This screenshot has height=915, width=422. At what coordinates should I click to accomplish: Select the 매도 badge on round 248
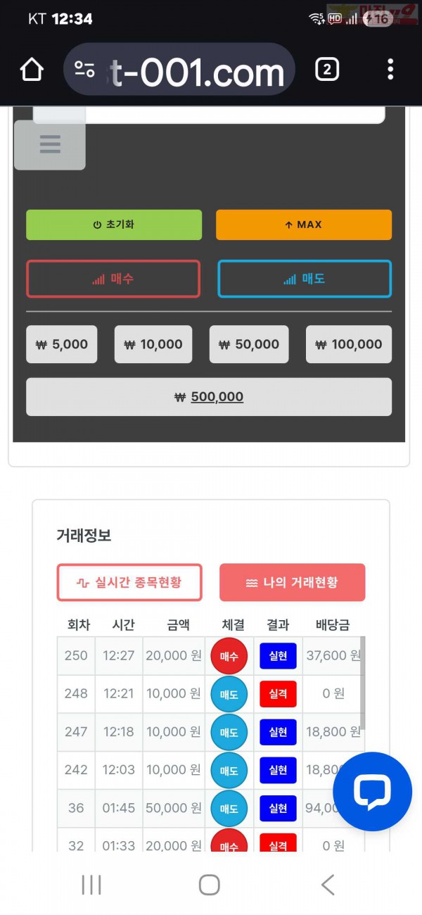pos(229,693)
